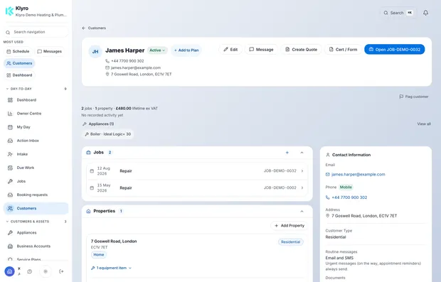Click the wrench icon next to Appliances (1)
Screen dimensions: 441x282
click(85, 124)
